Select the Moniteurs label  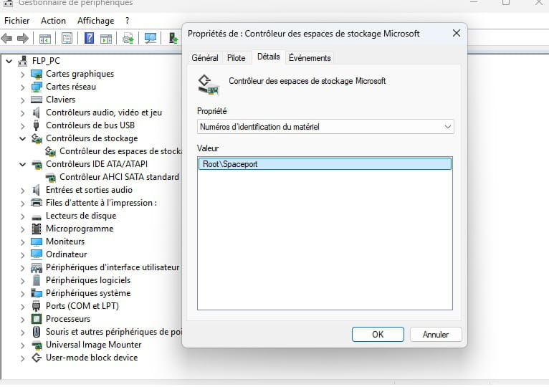pyautogui.click(x=65, y=242)
